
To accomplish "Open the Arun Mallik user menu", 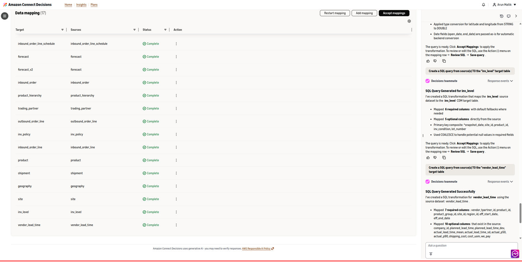I will click(x=504, y=5).
